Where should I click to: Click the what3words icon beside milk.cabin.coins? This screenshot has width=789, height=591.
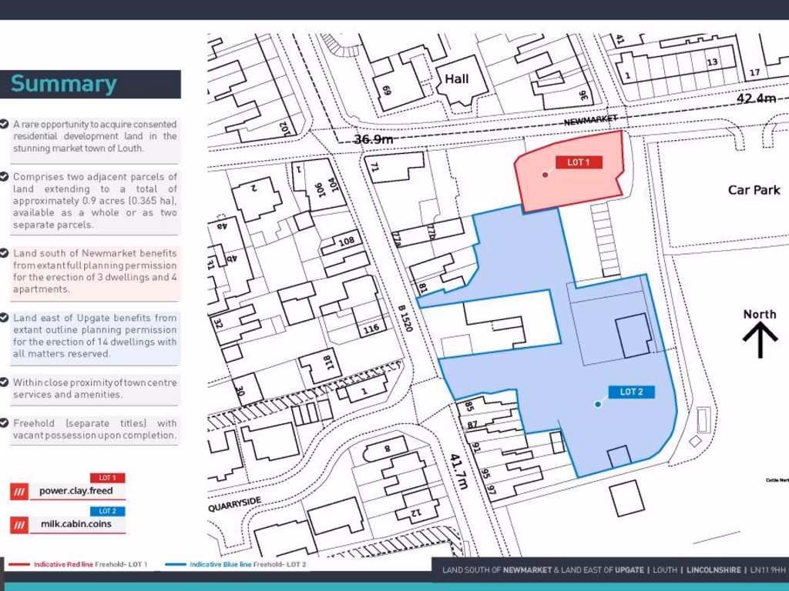18,525
